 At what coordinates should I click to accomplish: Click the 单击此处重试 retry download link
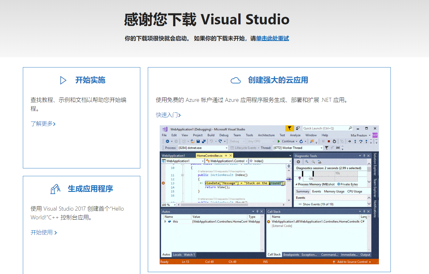coord(272,38)
